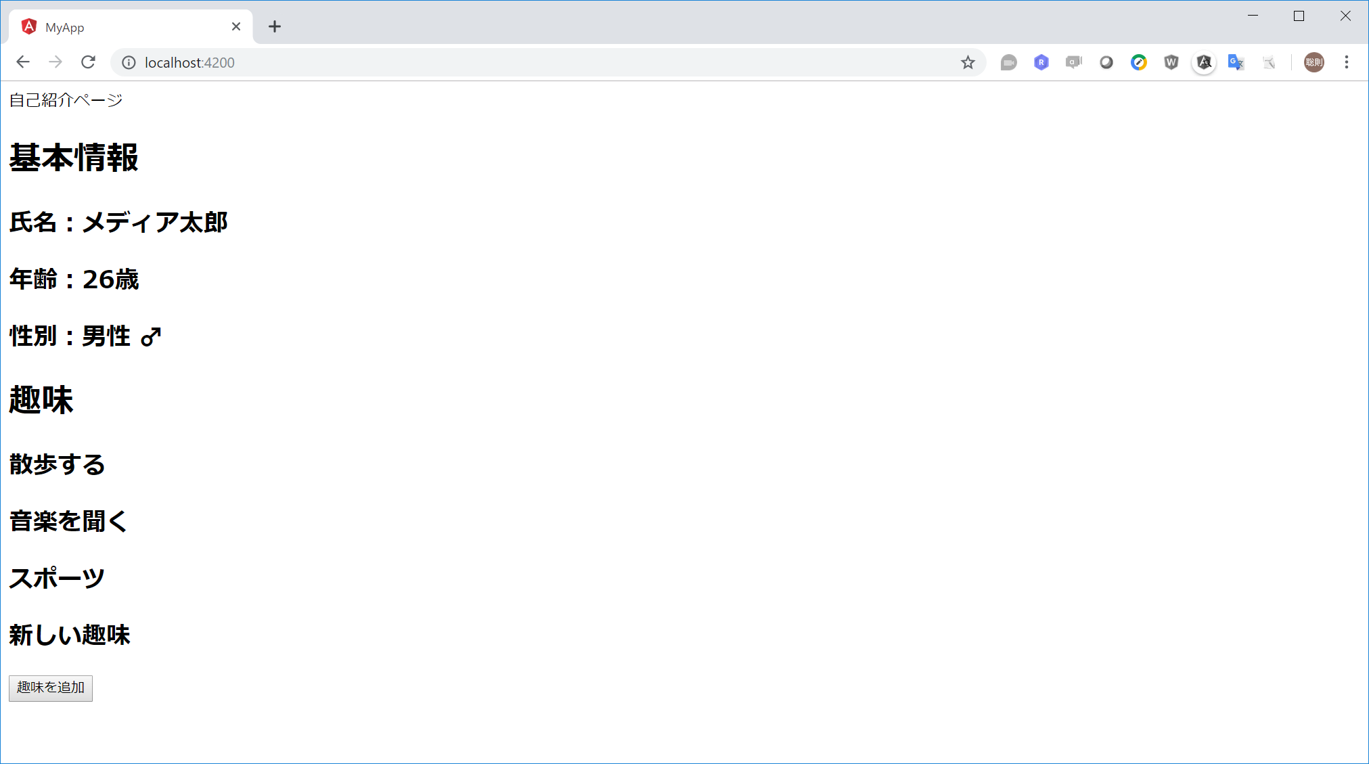The height and width of the screenshot is (764, 1369).
Task: Reload the localhost page
Action: (x=88, y=62)
